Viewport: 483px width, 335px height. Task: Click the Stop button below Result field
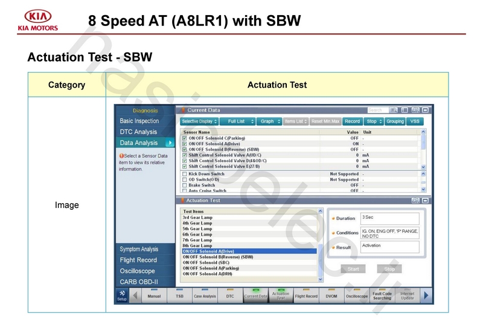389,269
